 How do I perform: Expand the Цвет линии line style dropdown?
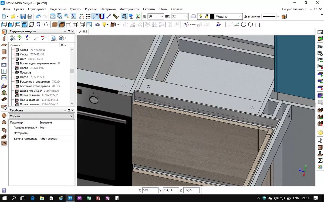[x=278, y=16]
